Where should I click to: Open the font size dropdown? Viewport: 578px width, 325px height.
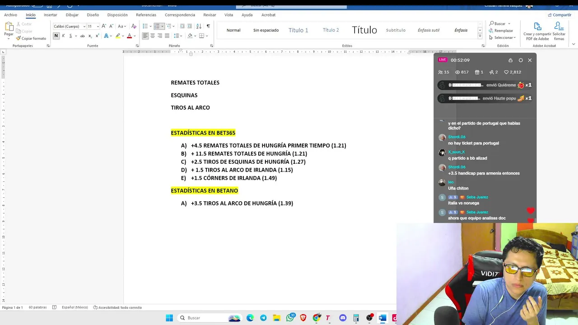point(98,26)
